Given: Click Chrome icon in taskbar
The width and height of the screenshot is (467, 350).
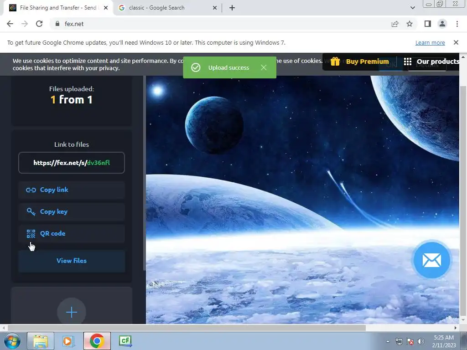Looking at the screenshot, I should (x=97, y=341).
